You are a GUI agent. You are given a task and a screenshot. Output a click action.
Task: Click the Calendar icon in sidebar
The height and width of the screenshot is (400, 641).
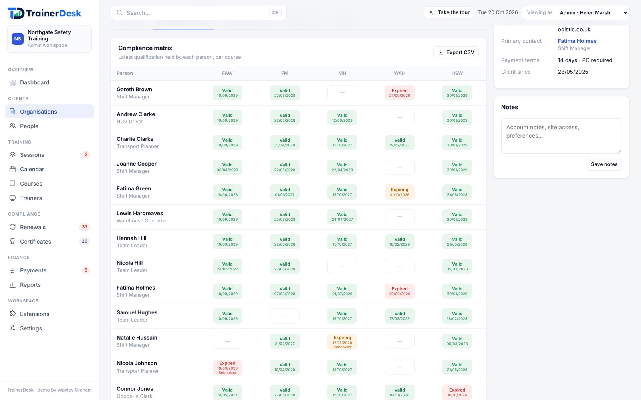[12, 169]
